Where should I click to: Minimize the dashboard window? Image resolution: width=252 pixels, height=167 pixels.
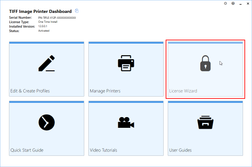[x=240, y=4]
